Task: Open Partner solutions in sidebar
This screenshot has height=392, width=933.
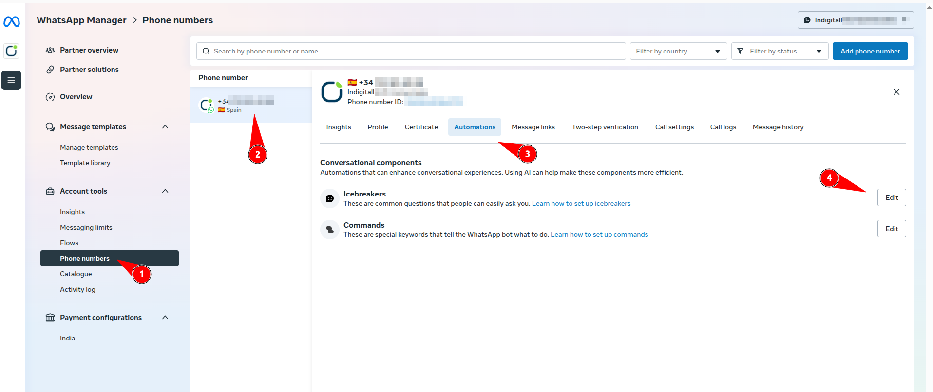Action: [x=89, y=70]
